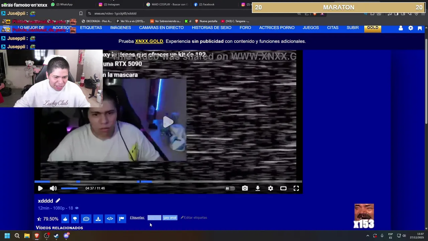Open Discord from the taskbar
This screenshot has width=428, height=241.
pos(66,236)
